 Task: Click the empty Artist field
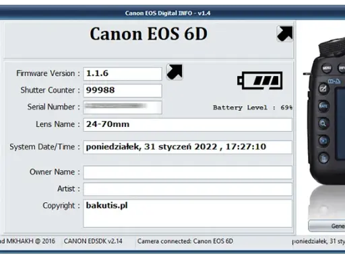187,189
